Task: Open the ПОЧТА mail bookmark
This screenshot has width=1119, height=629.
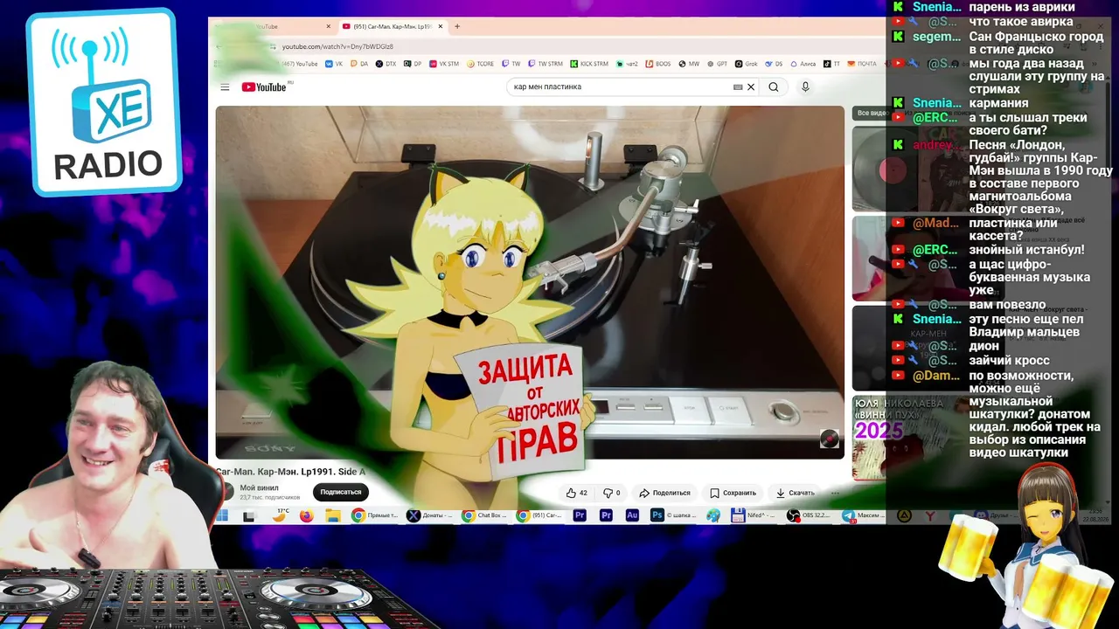Action: tap(861, 64)
